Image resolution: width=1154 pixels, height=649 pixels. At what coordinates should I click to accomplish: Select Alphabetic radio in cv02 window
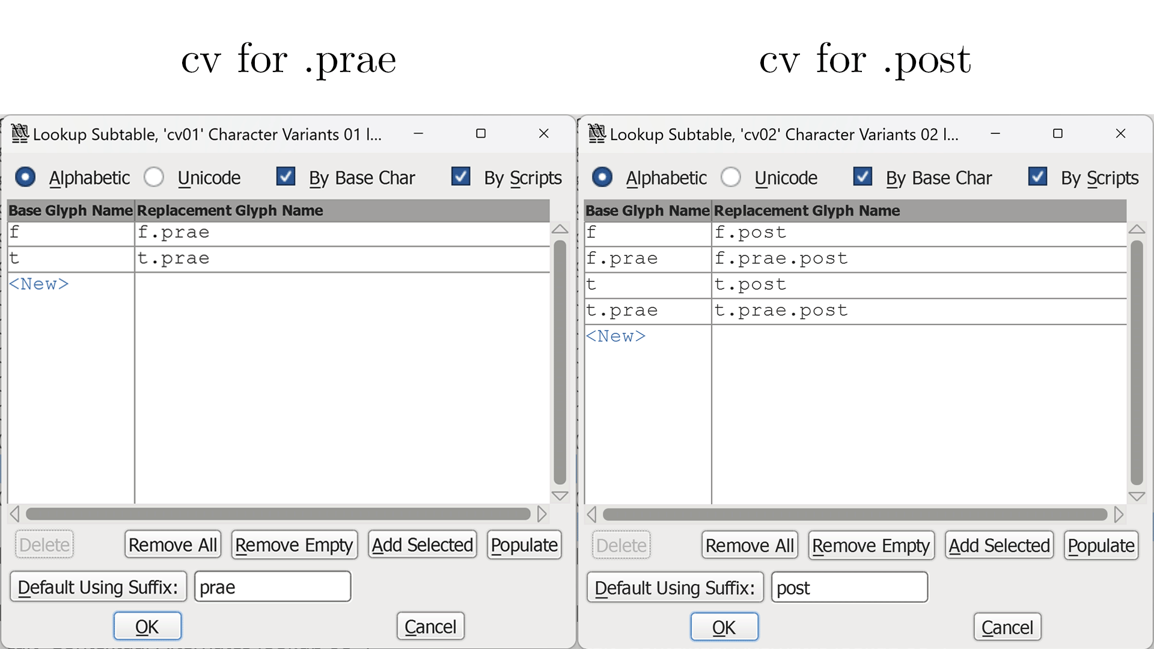click(x=602, y=177)
